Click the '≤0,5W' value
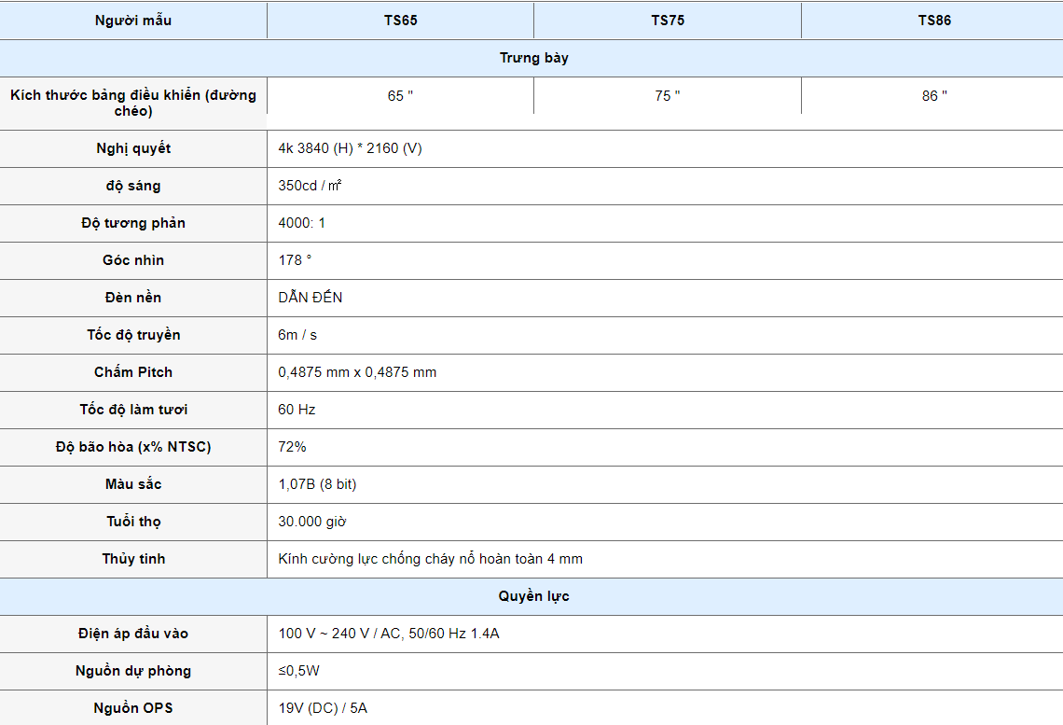 tap(299, 671)
